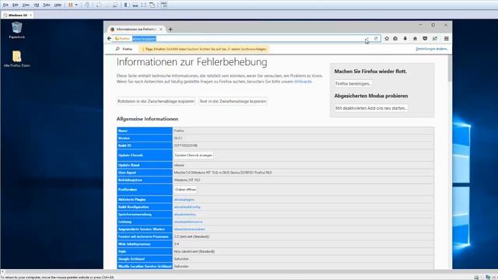The height and width of the screenshot is (280, 498).
Task: Click Ordner öffnen button for profile
Action: [x=185, y=190]
